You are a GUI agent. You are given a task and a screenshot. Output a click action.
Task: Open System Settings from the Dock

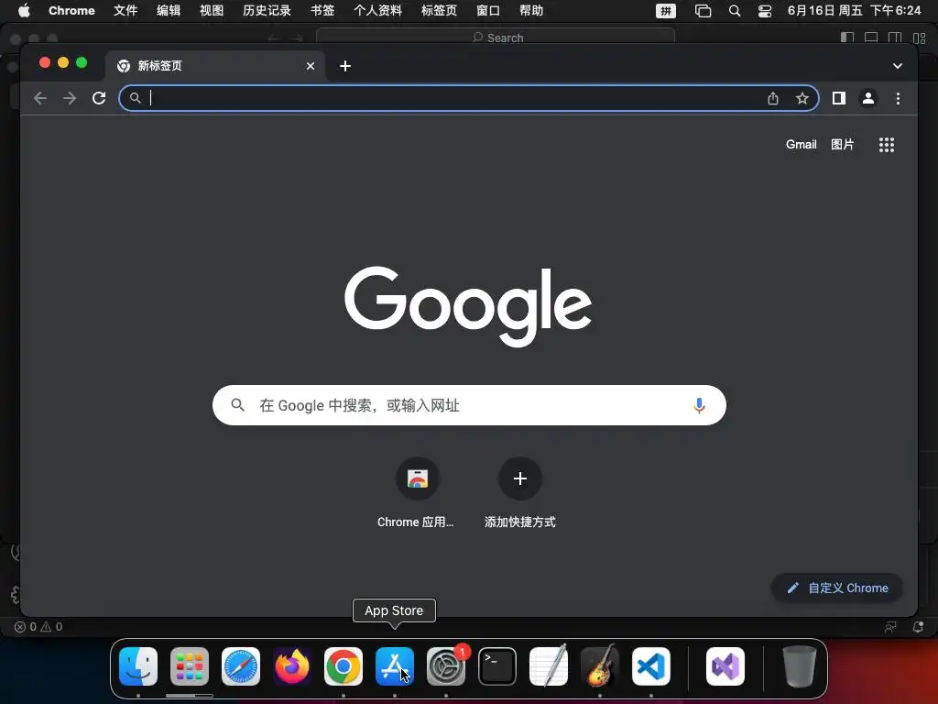(446, 666)
